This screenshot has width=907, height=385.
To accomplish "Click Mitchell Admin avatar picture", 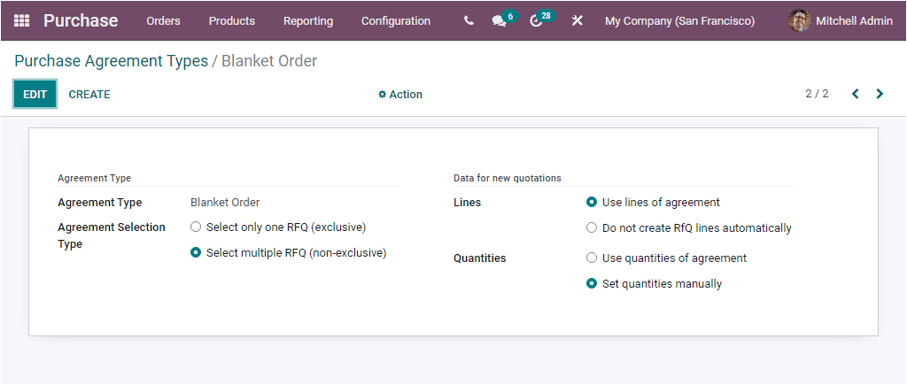I will pyautogui.click(x=800, y=20).
